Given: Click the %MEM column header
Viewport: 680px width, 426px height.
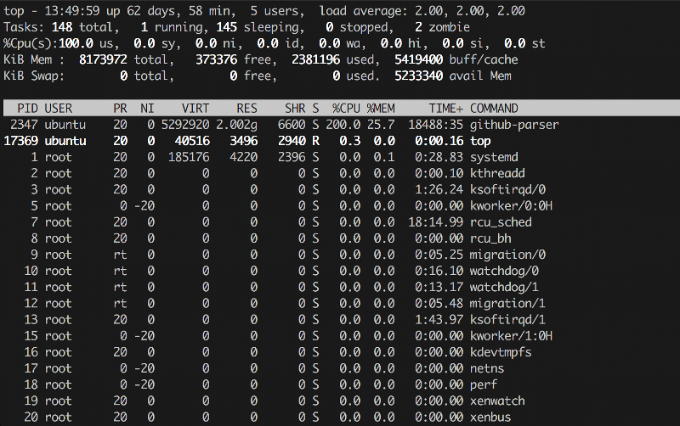Looking at the screenshot, I should click(381, 109).
